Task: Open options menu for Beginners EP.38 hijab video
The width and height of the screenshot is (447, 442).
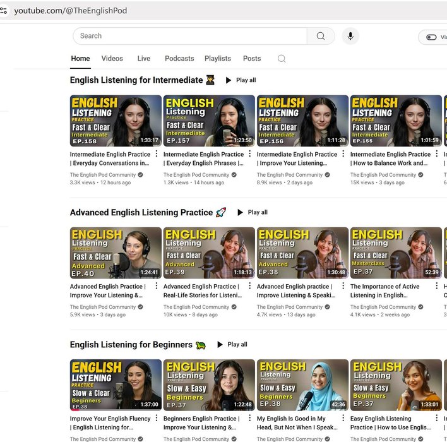Action: [x=343, y=419]
